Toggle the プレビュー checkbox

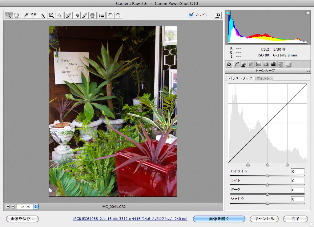[191, 15]
